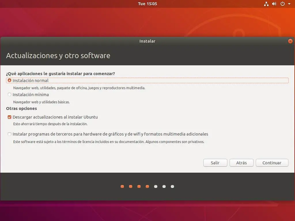
Task: Open the wired network status icon
Action: pyautogui.click(x=266, y=4)
